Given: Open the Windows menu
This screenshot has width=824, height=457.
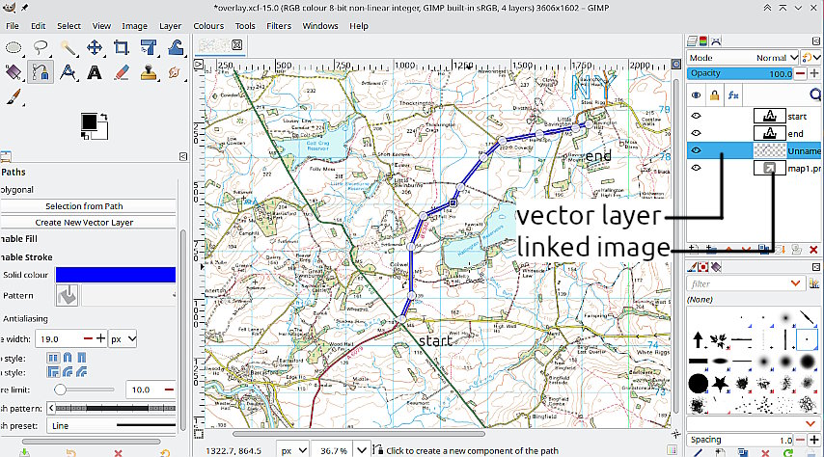Looking at the screenshot, I should click(320, 26).
